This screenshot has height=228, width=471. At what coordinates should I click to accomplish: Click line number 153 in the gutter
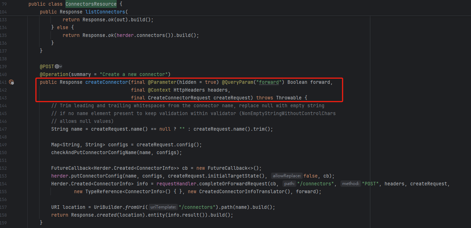pos(4,176)
